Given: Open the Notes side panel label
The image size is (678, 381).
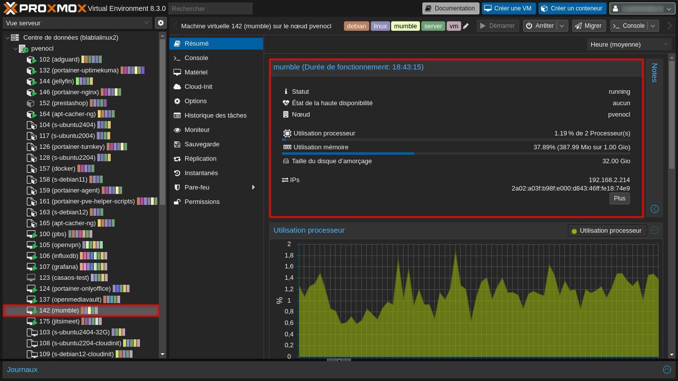Looking at the screenshot, I should (654, 72).
